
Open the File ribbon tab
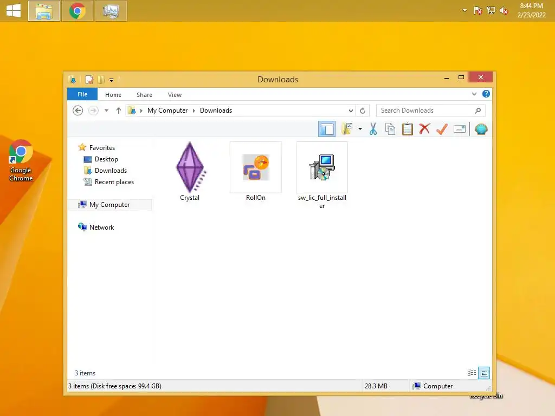(82, 94)
